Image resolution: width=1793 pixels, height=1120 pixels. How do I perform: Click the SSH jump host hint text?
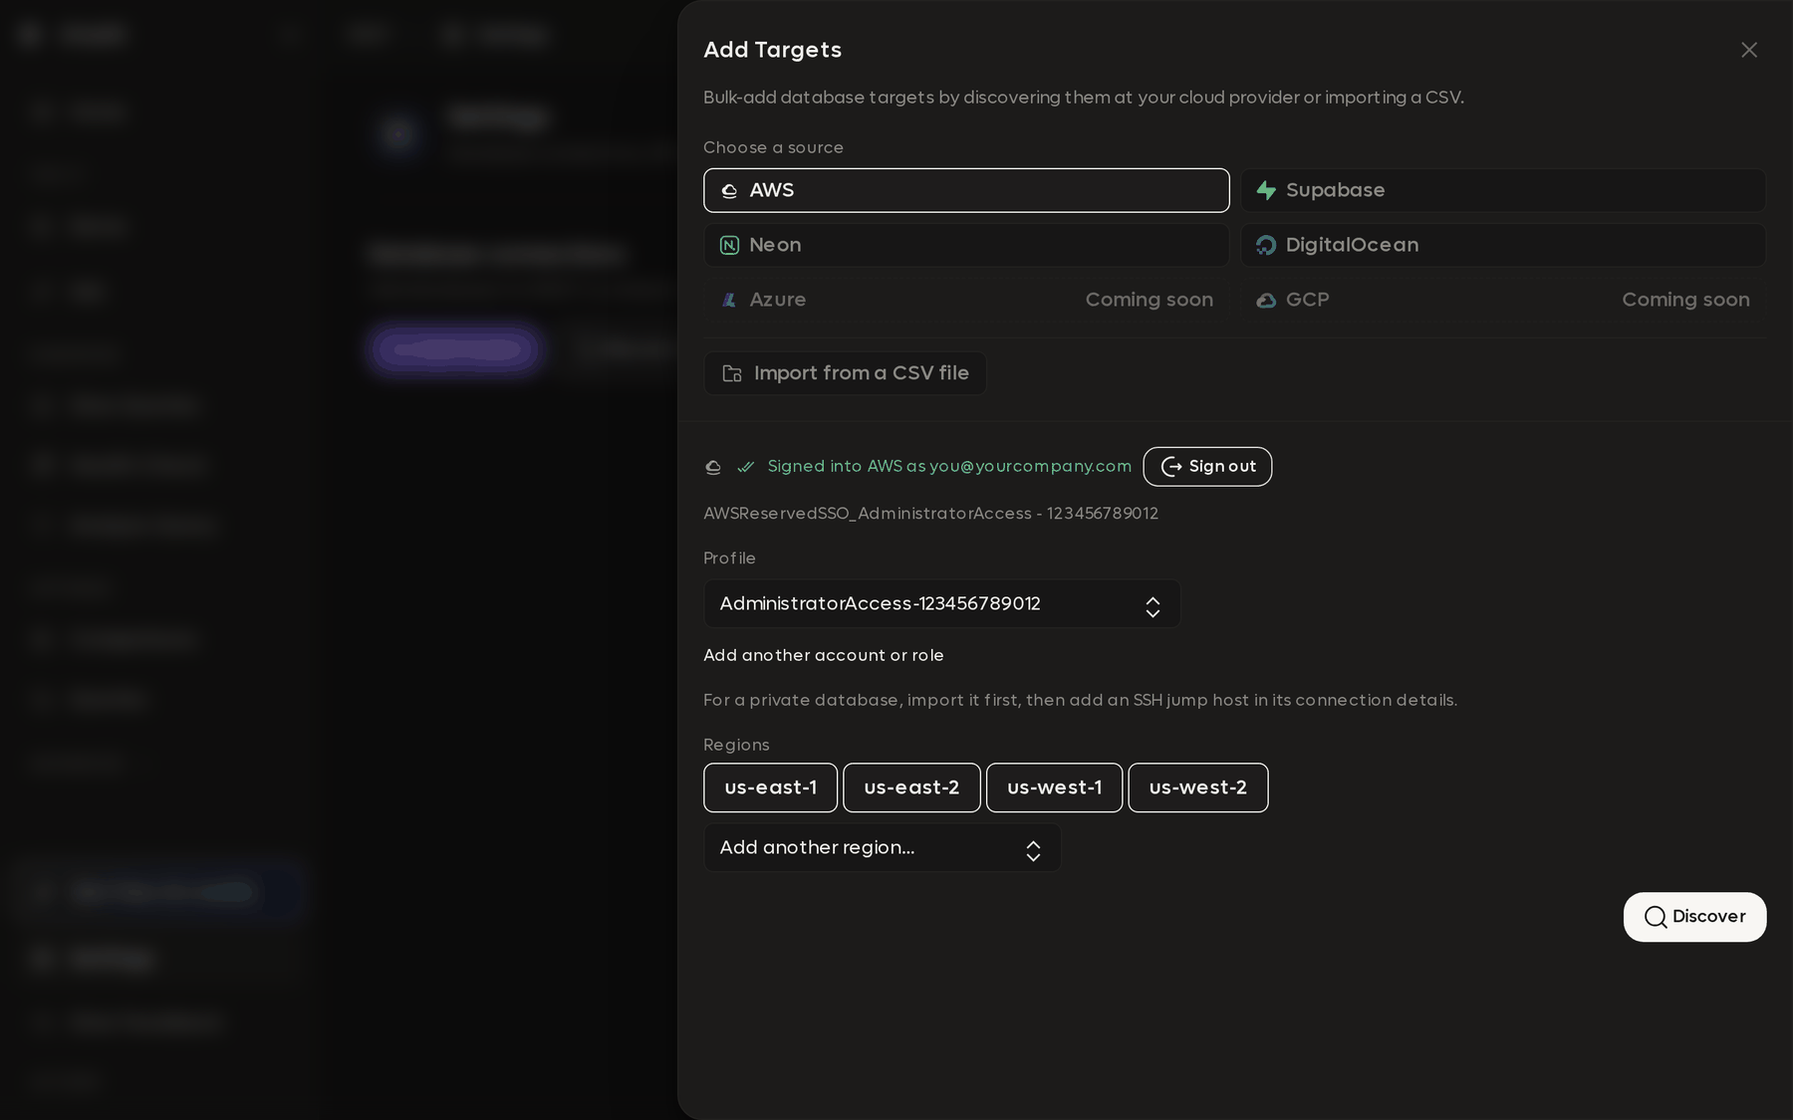point(1080,700)
